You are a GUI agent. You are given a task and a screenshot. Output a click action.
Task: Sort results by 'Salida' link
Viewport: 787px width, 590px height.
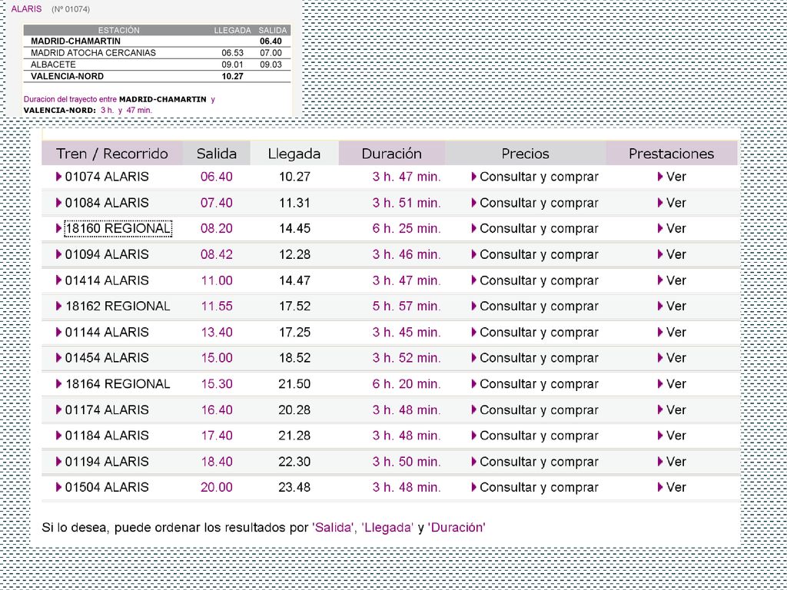(x=333, y=527)
